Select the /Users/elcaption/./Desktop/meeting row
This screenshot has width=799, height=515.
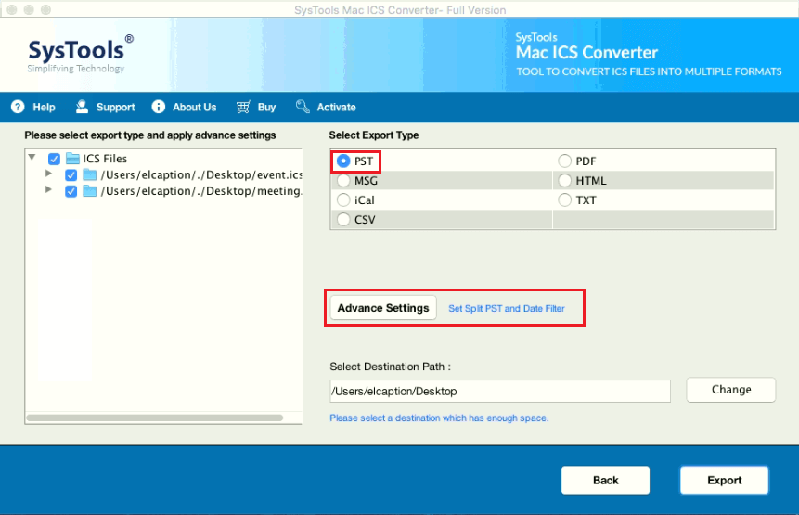(201, 191)
